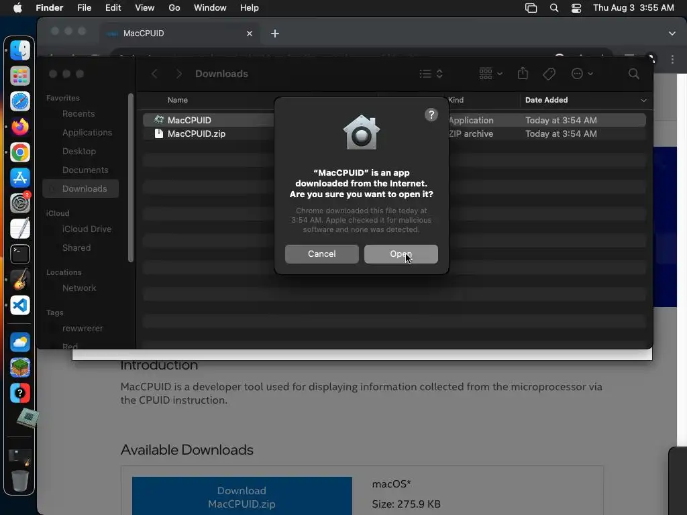The width and height of the screenshot is (687, 515).
Task: Open a new Chrome tab
Action: [274, 34]
